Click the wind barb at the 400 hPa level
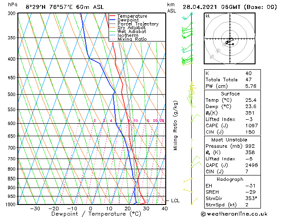This screenshot has width=281, height=217. pos(187,59)
